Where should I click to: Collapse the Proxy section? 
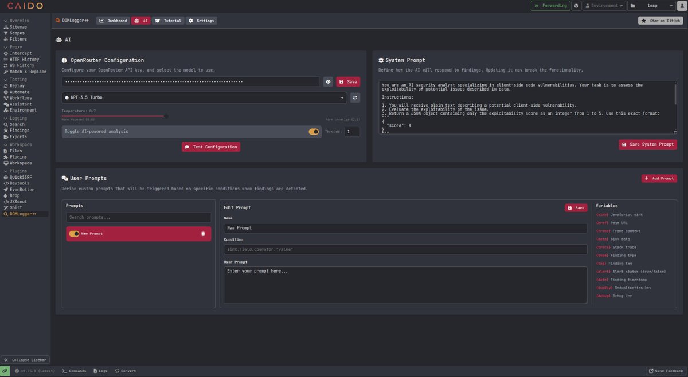coord(13,47)
